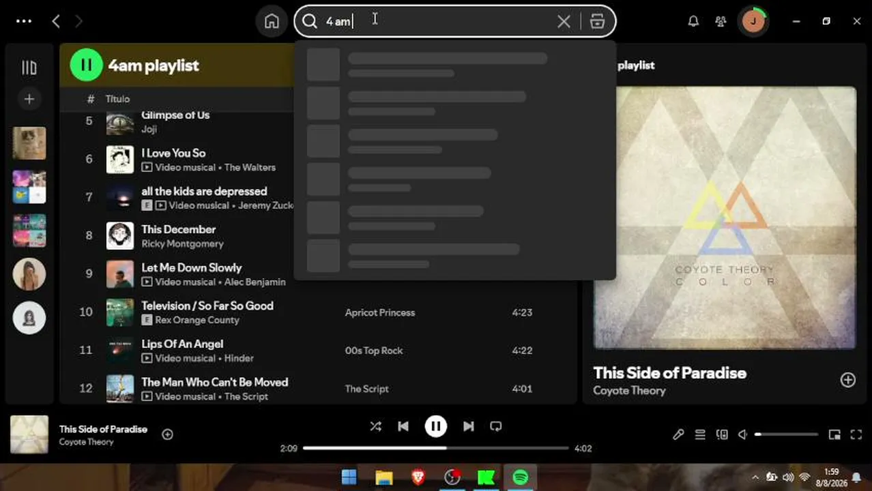Viewport: 872px width, 491px height.
Task: Skip to previous track
Action: [x=403, y=426]
